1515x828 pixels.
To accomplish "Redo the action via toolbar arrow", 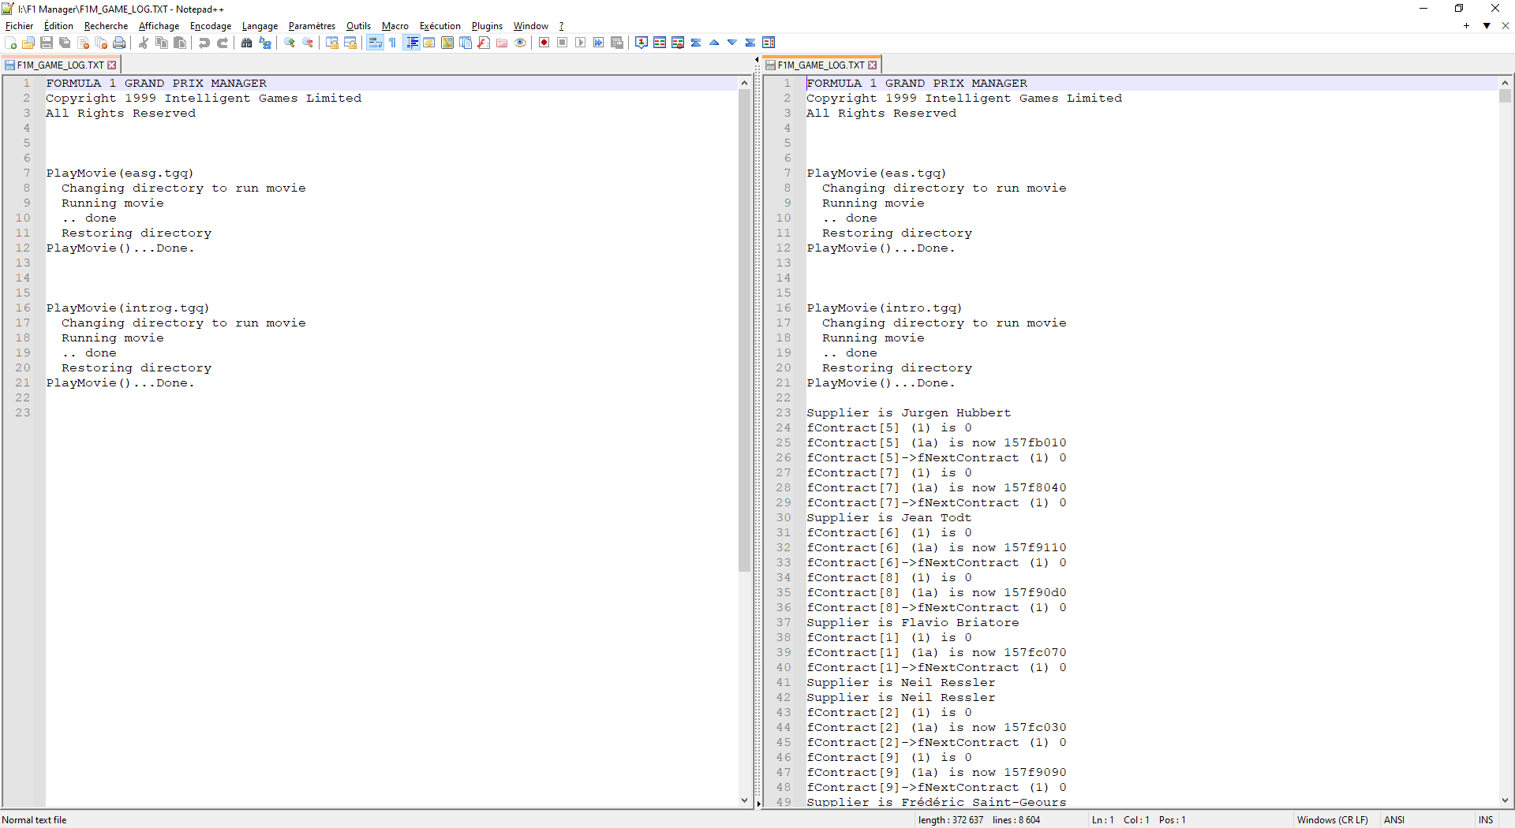I will (223, 43).
